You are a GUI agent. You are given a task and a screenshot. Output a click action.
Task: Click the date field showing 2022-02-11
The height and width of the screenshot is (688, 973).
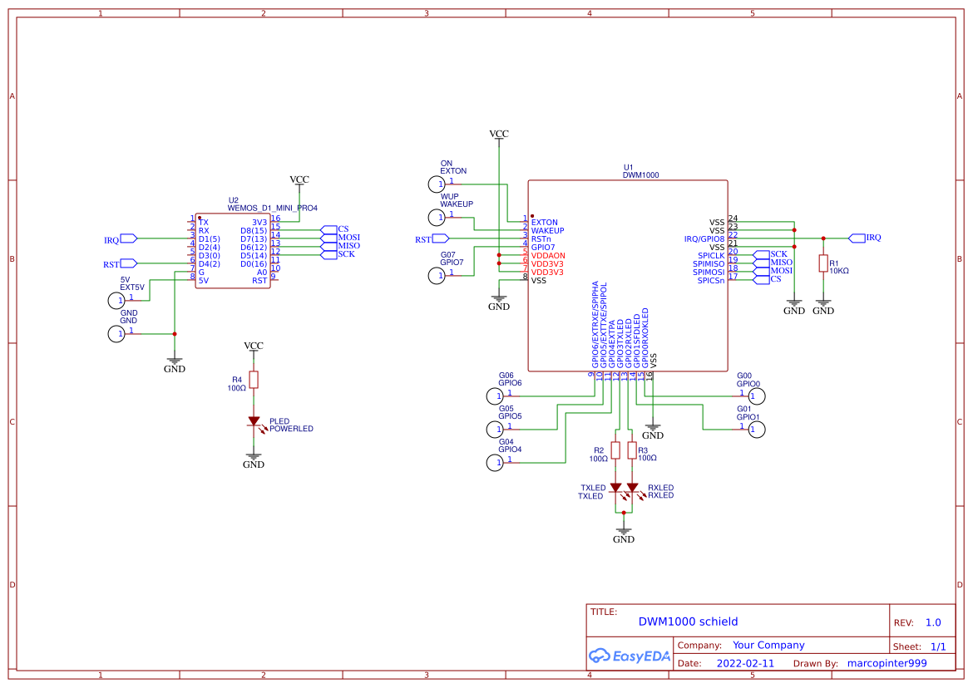(x=747, y=663)
